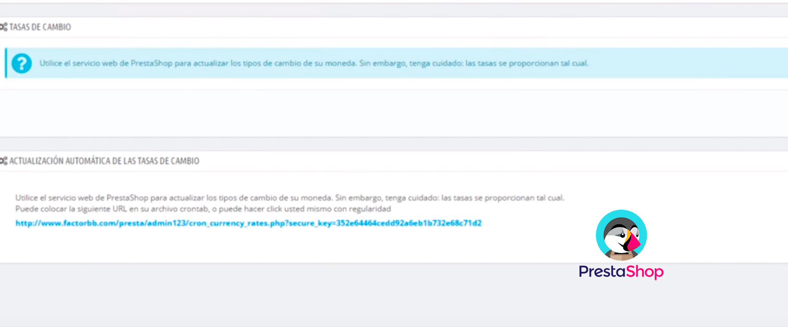Click the Actualización Automática section icon
This screenshot has height=327, width=788.
click(x=3, y=161)
